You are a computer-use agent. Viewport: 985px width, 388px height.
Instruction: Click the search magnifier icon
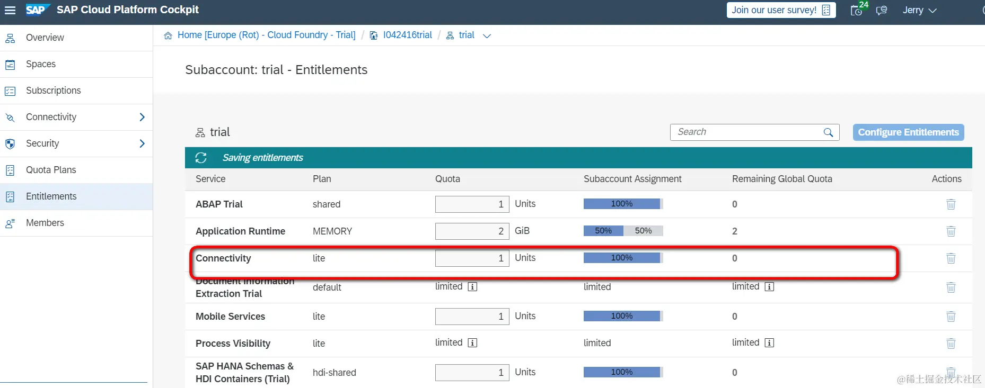[x=828, y=132]
